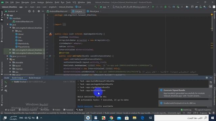Click the Windows search input field

click(x=182, y=118)
